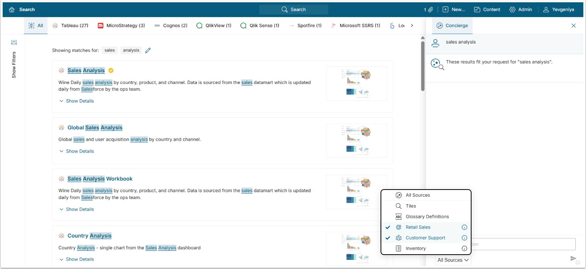586x269 pixels.
Task: Open the Concierge tab
Action: pyautogui.click(x=452, y=26)
